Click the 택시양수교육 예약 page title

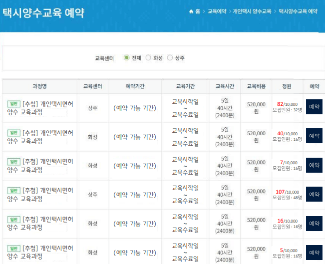(43, 13)
